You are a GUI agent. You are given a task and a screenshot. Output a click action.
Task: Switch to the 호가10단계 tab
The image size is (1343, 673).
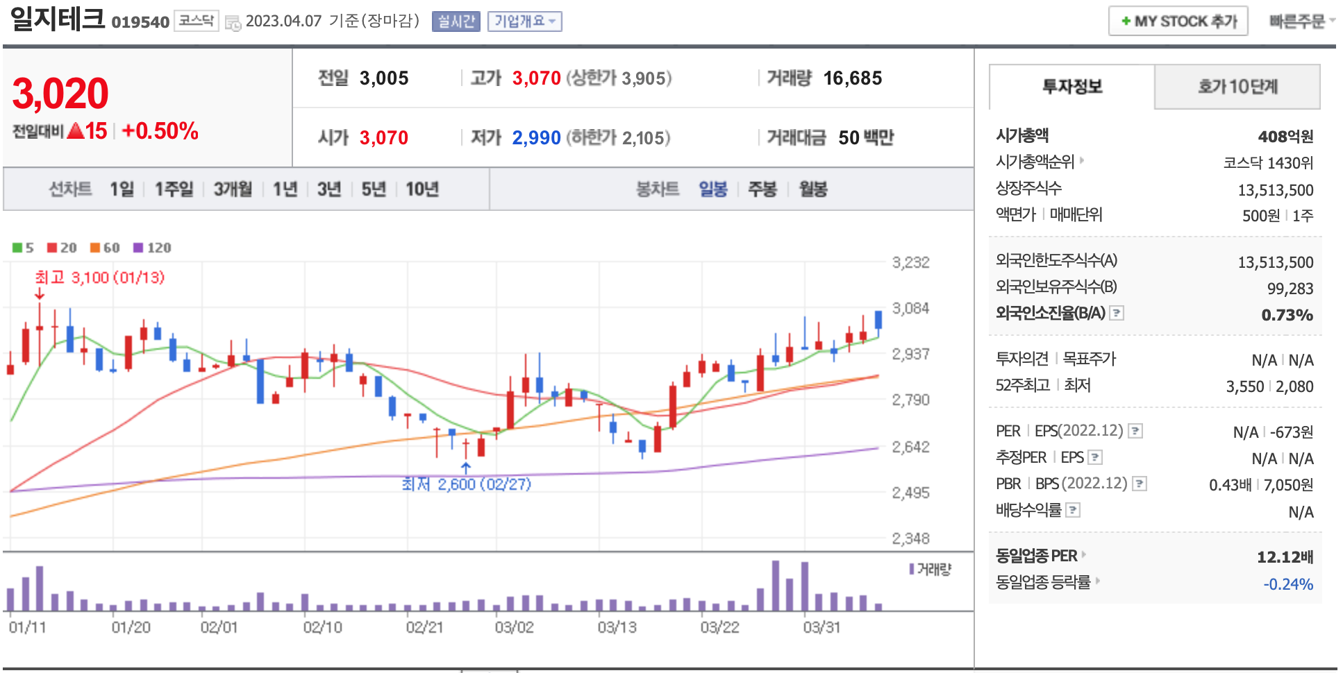[x=1237, y=87]
